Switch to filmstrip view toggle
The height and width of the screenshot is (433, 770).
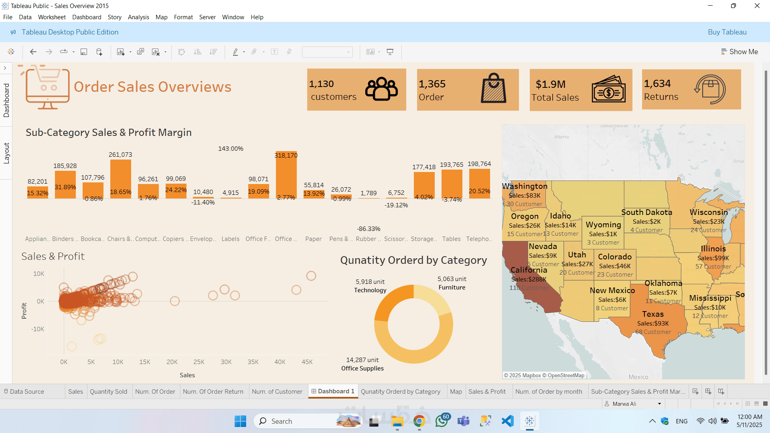coord(756,404)
